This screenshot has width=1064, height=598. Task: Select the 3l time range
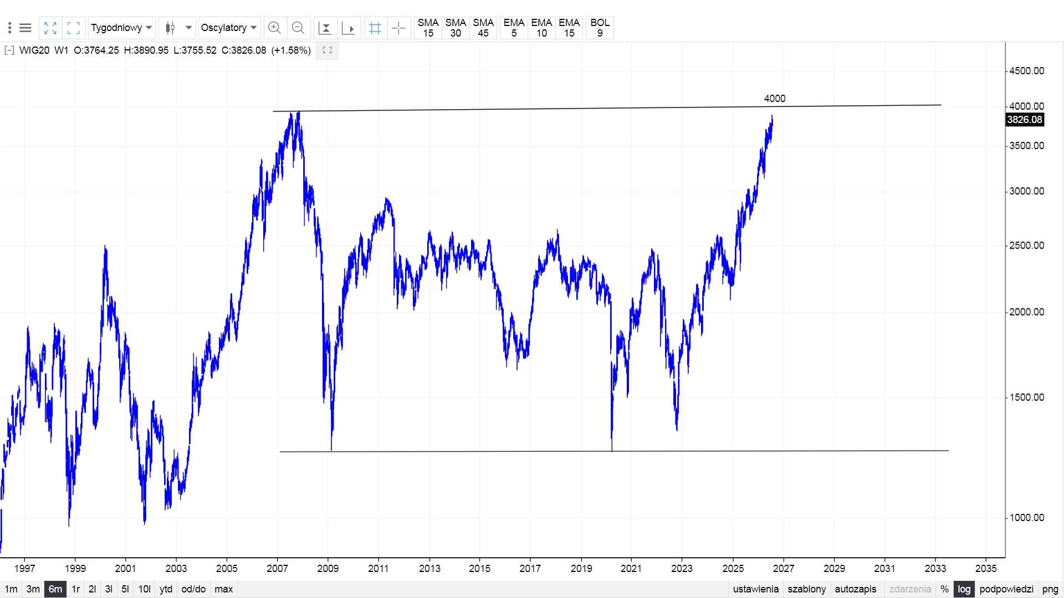[109, 589]
